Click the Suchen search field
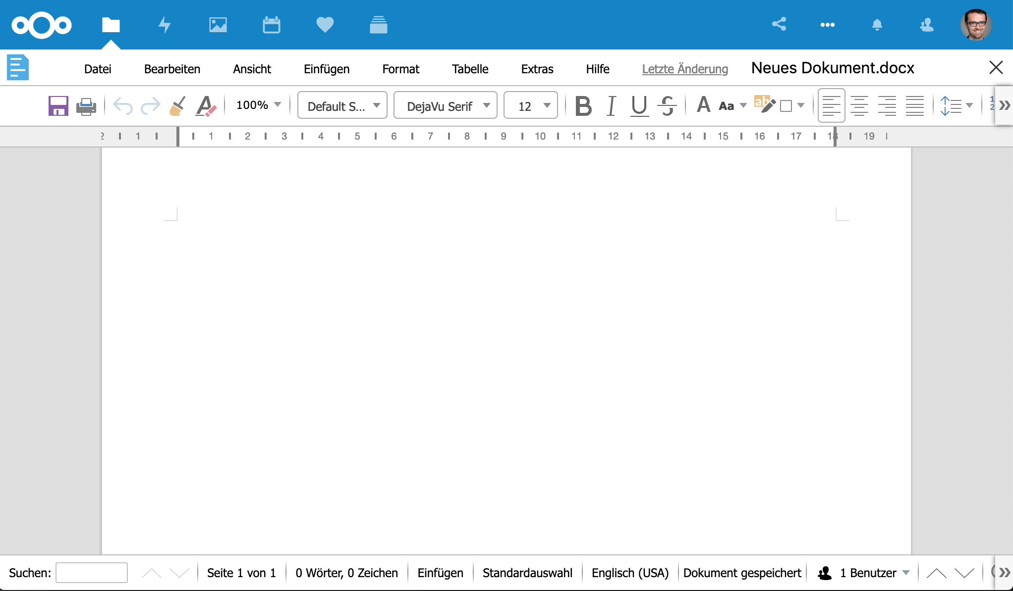 click(x=92, y=573)
